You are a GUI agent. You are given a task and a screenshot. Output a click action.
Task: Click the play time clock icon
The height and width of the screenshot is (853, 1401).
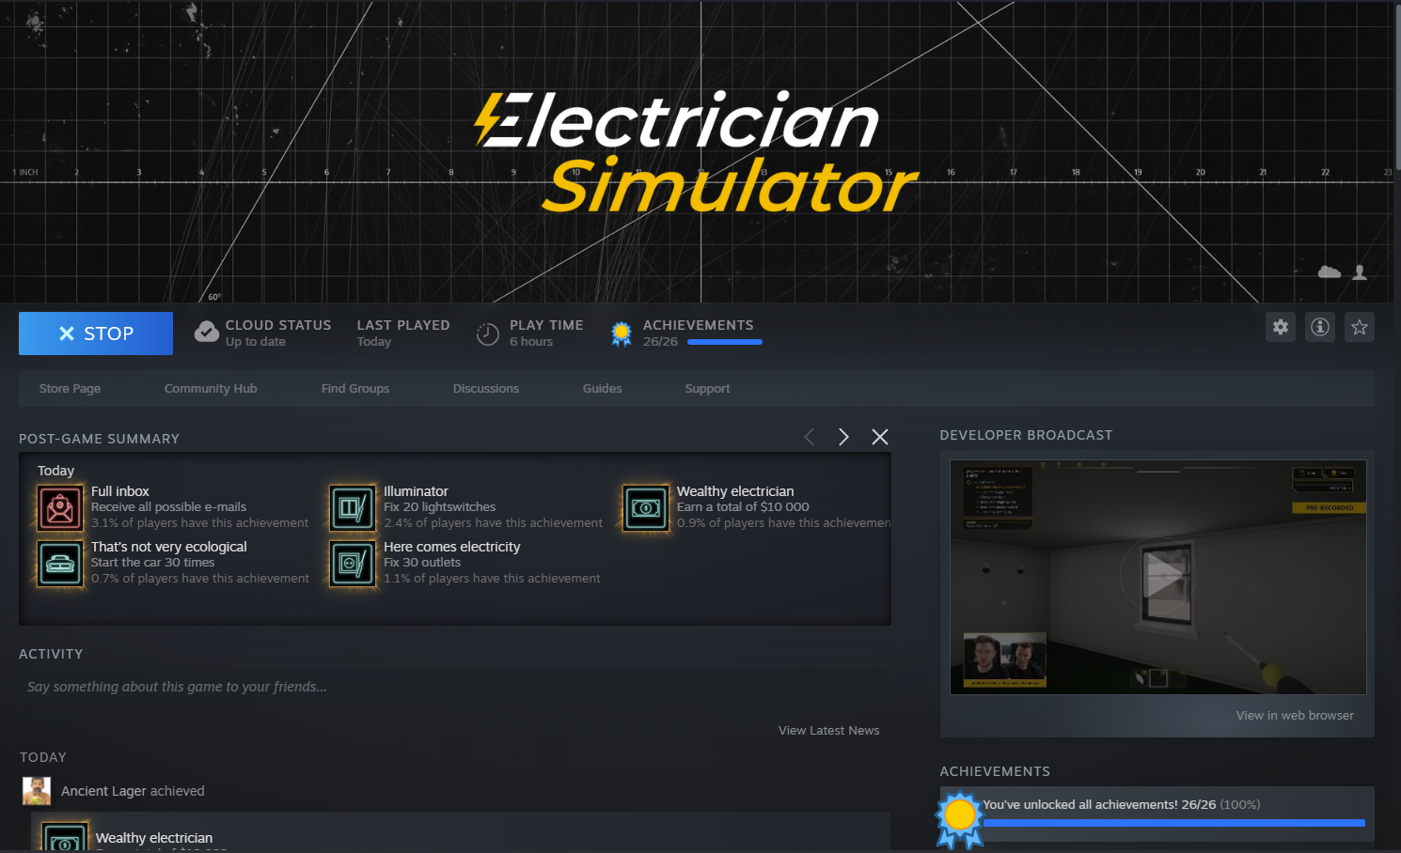pyautogui.click(x=487, y=333)
